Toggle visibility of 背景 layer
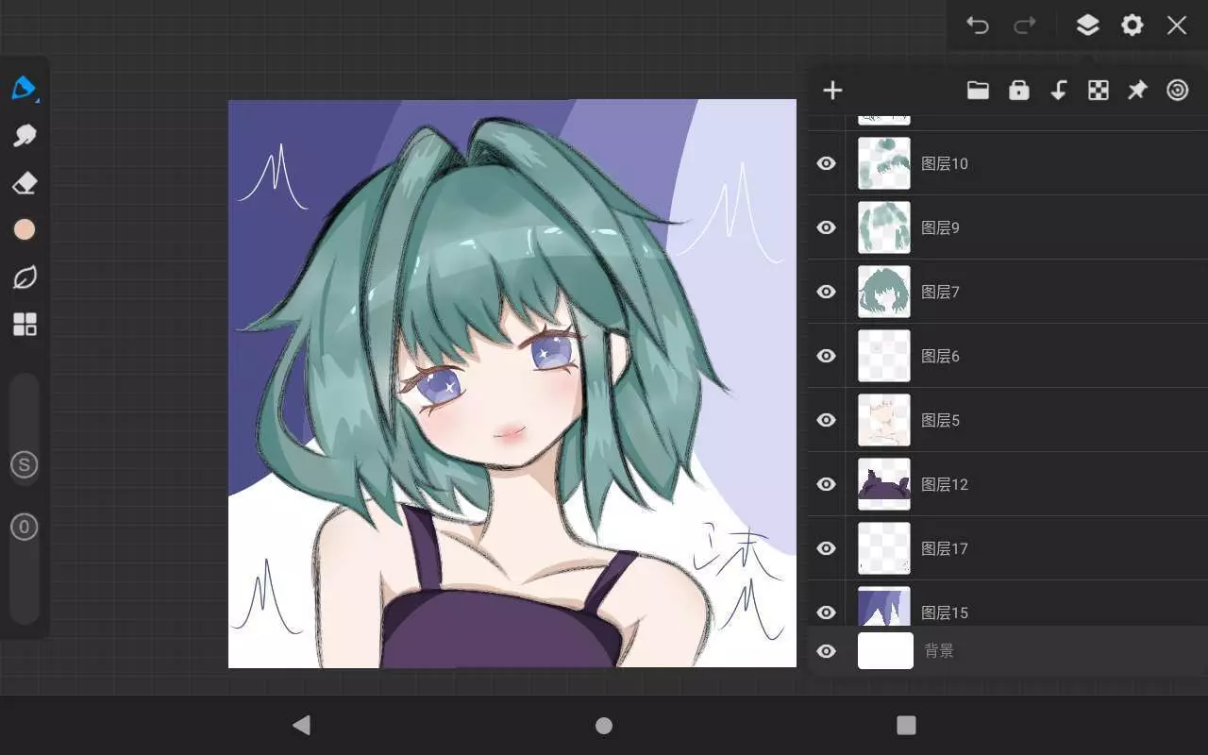This screenshot has height=755, width=1208. 827,651
